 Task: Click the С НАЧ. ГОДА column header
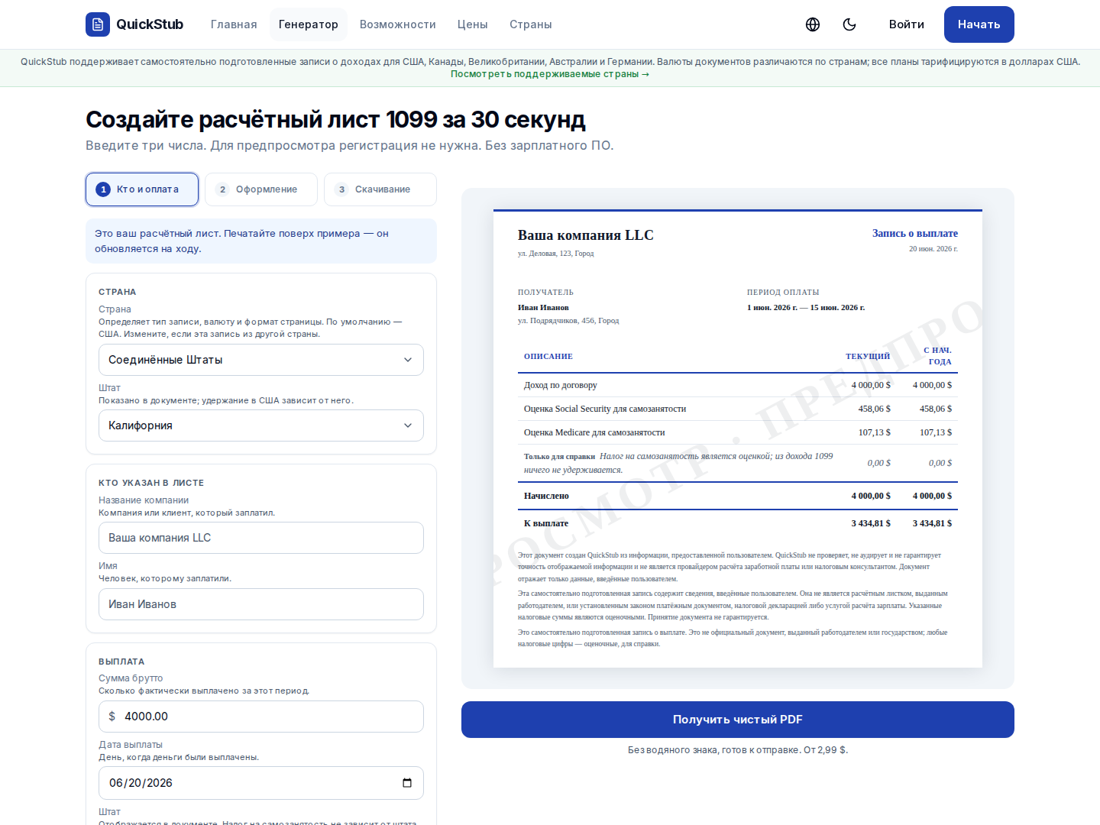pyautogui.click(x=937, y=356)
